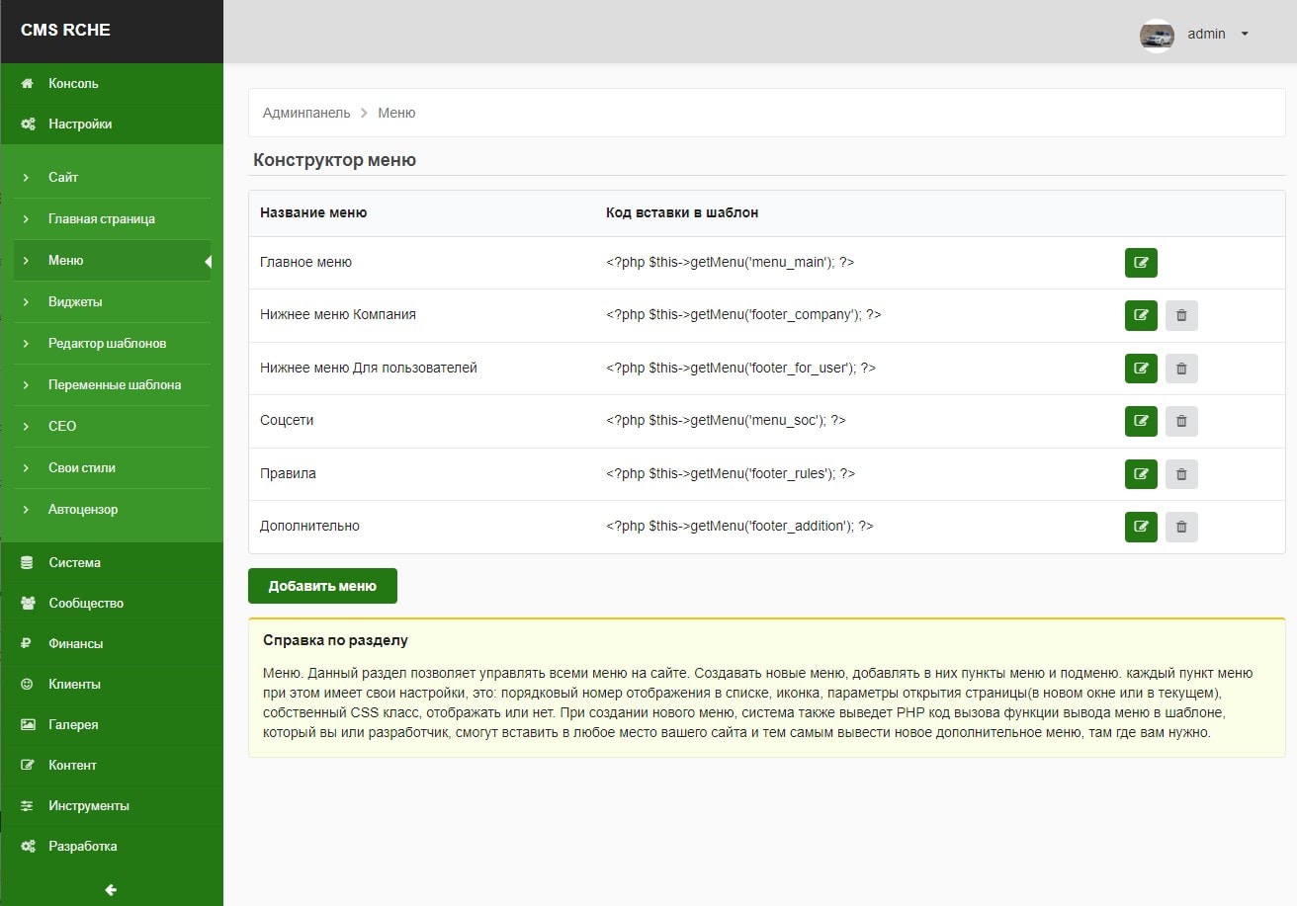Open the Галерея sidebar section
The width and height of the screenshot is (1297, 906).
(x=73, y=724)
